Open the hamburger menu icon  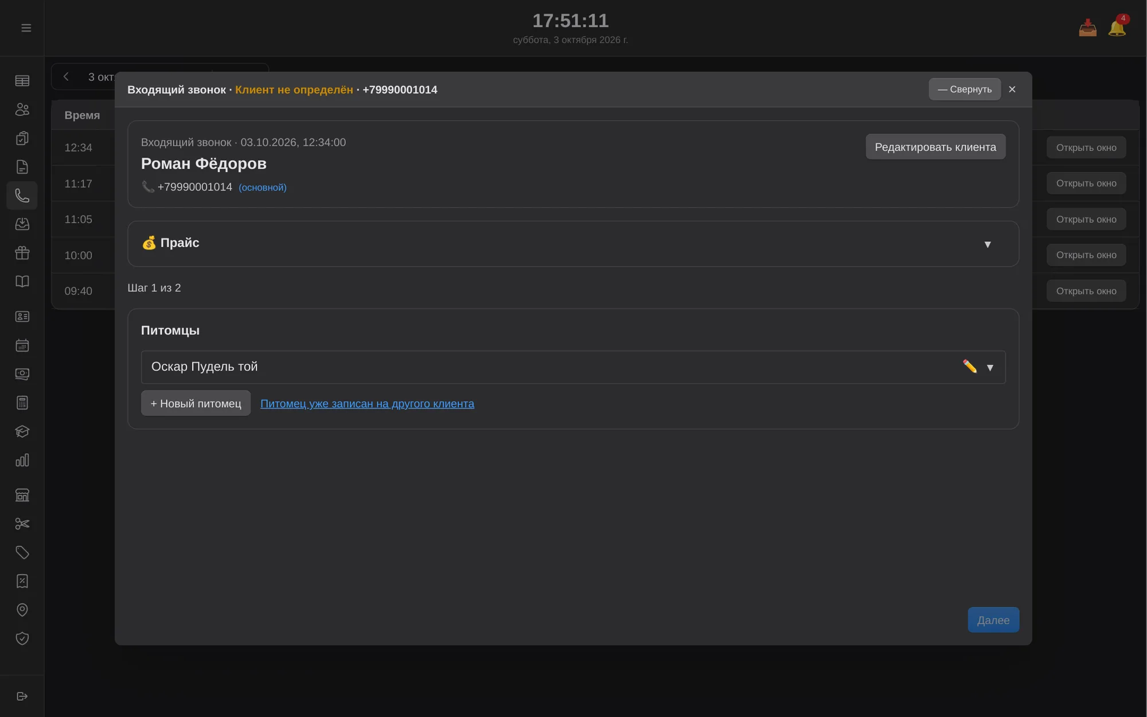click(26, 28)
